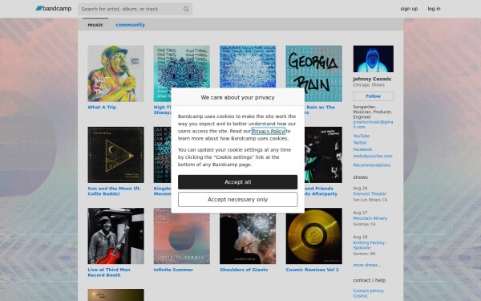Click the What A Trip title link
481x301 pixels.
click(102, 108)
